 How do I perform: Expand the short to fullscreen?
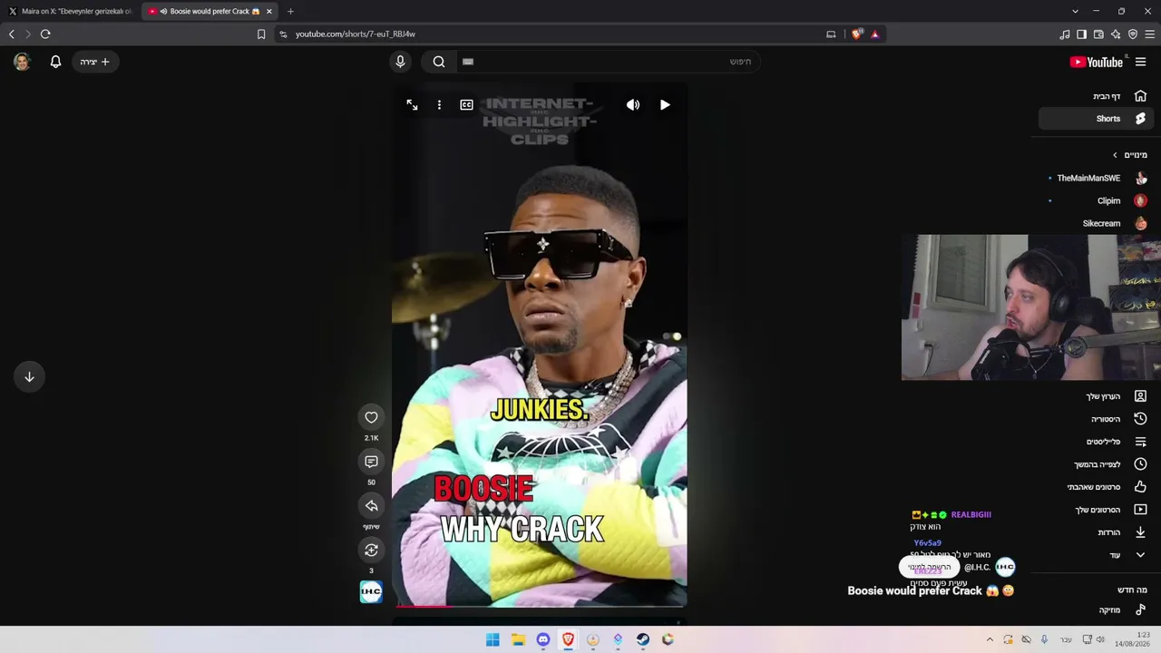[412, 105]
